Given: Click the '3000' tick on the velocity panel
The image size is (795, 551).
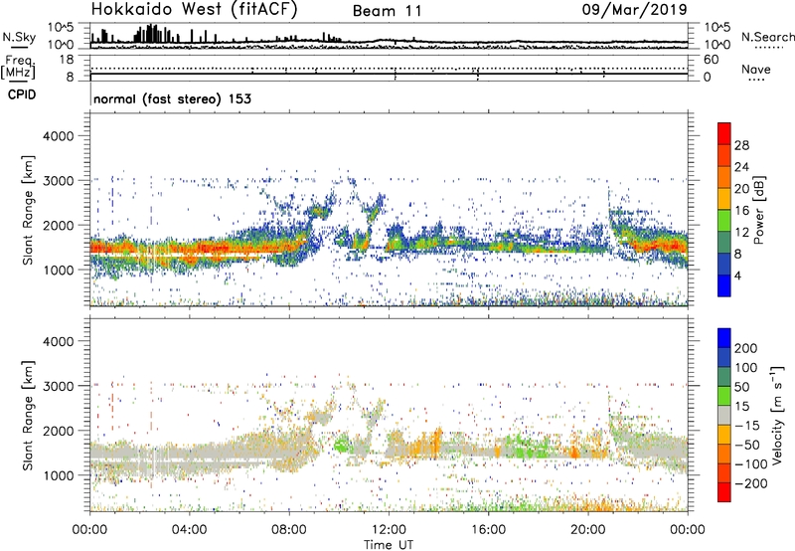Looking at the screenshot, I should (x=59, y=386).
